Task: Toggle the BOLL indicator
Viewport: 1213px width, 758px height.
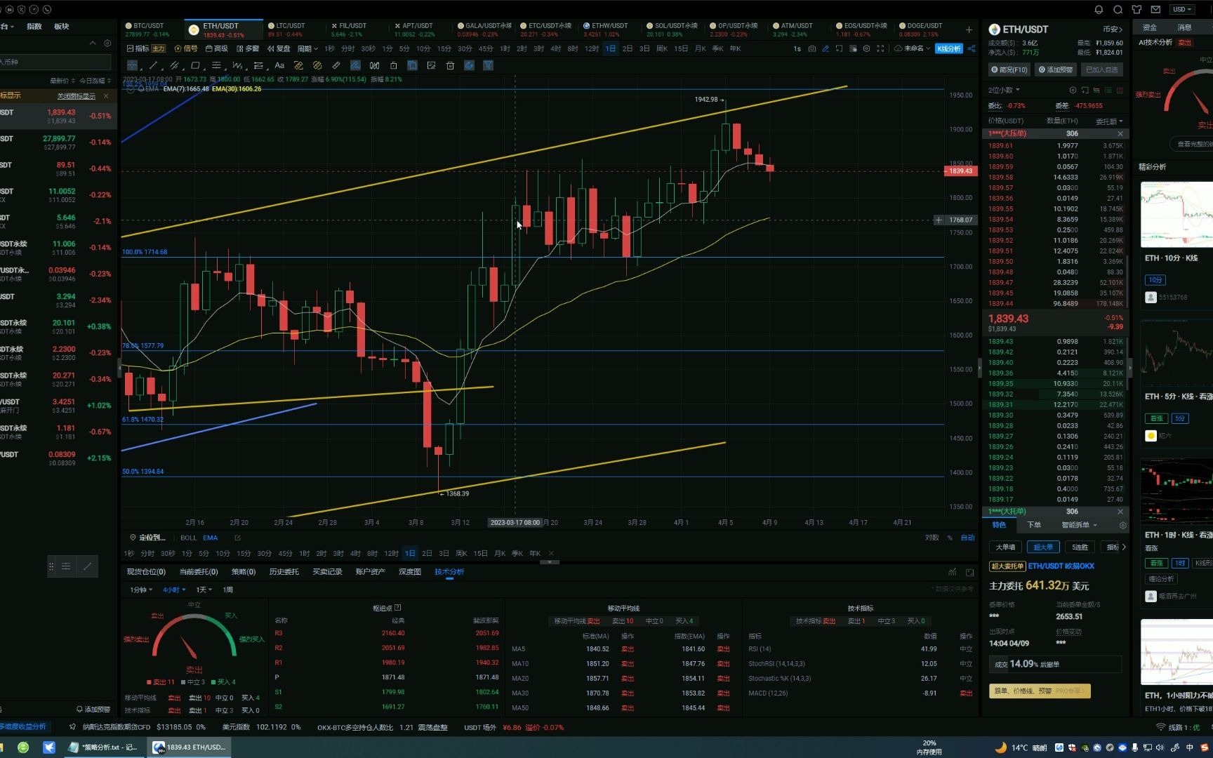Action: (x=188, y=538)
